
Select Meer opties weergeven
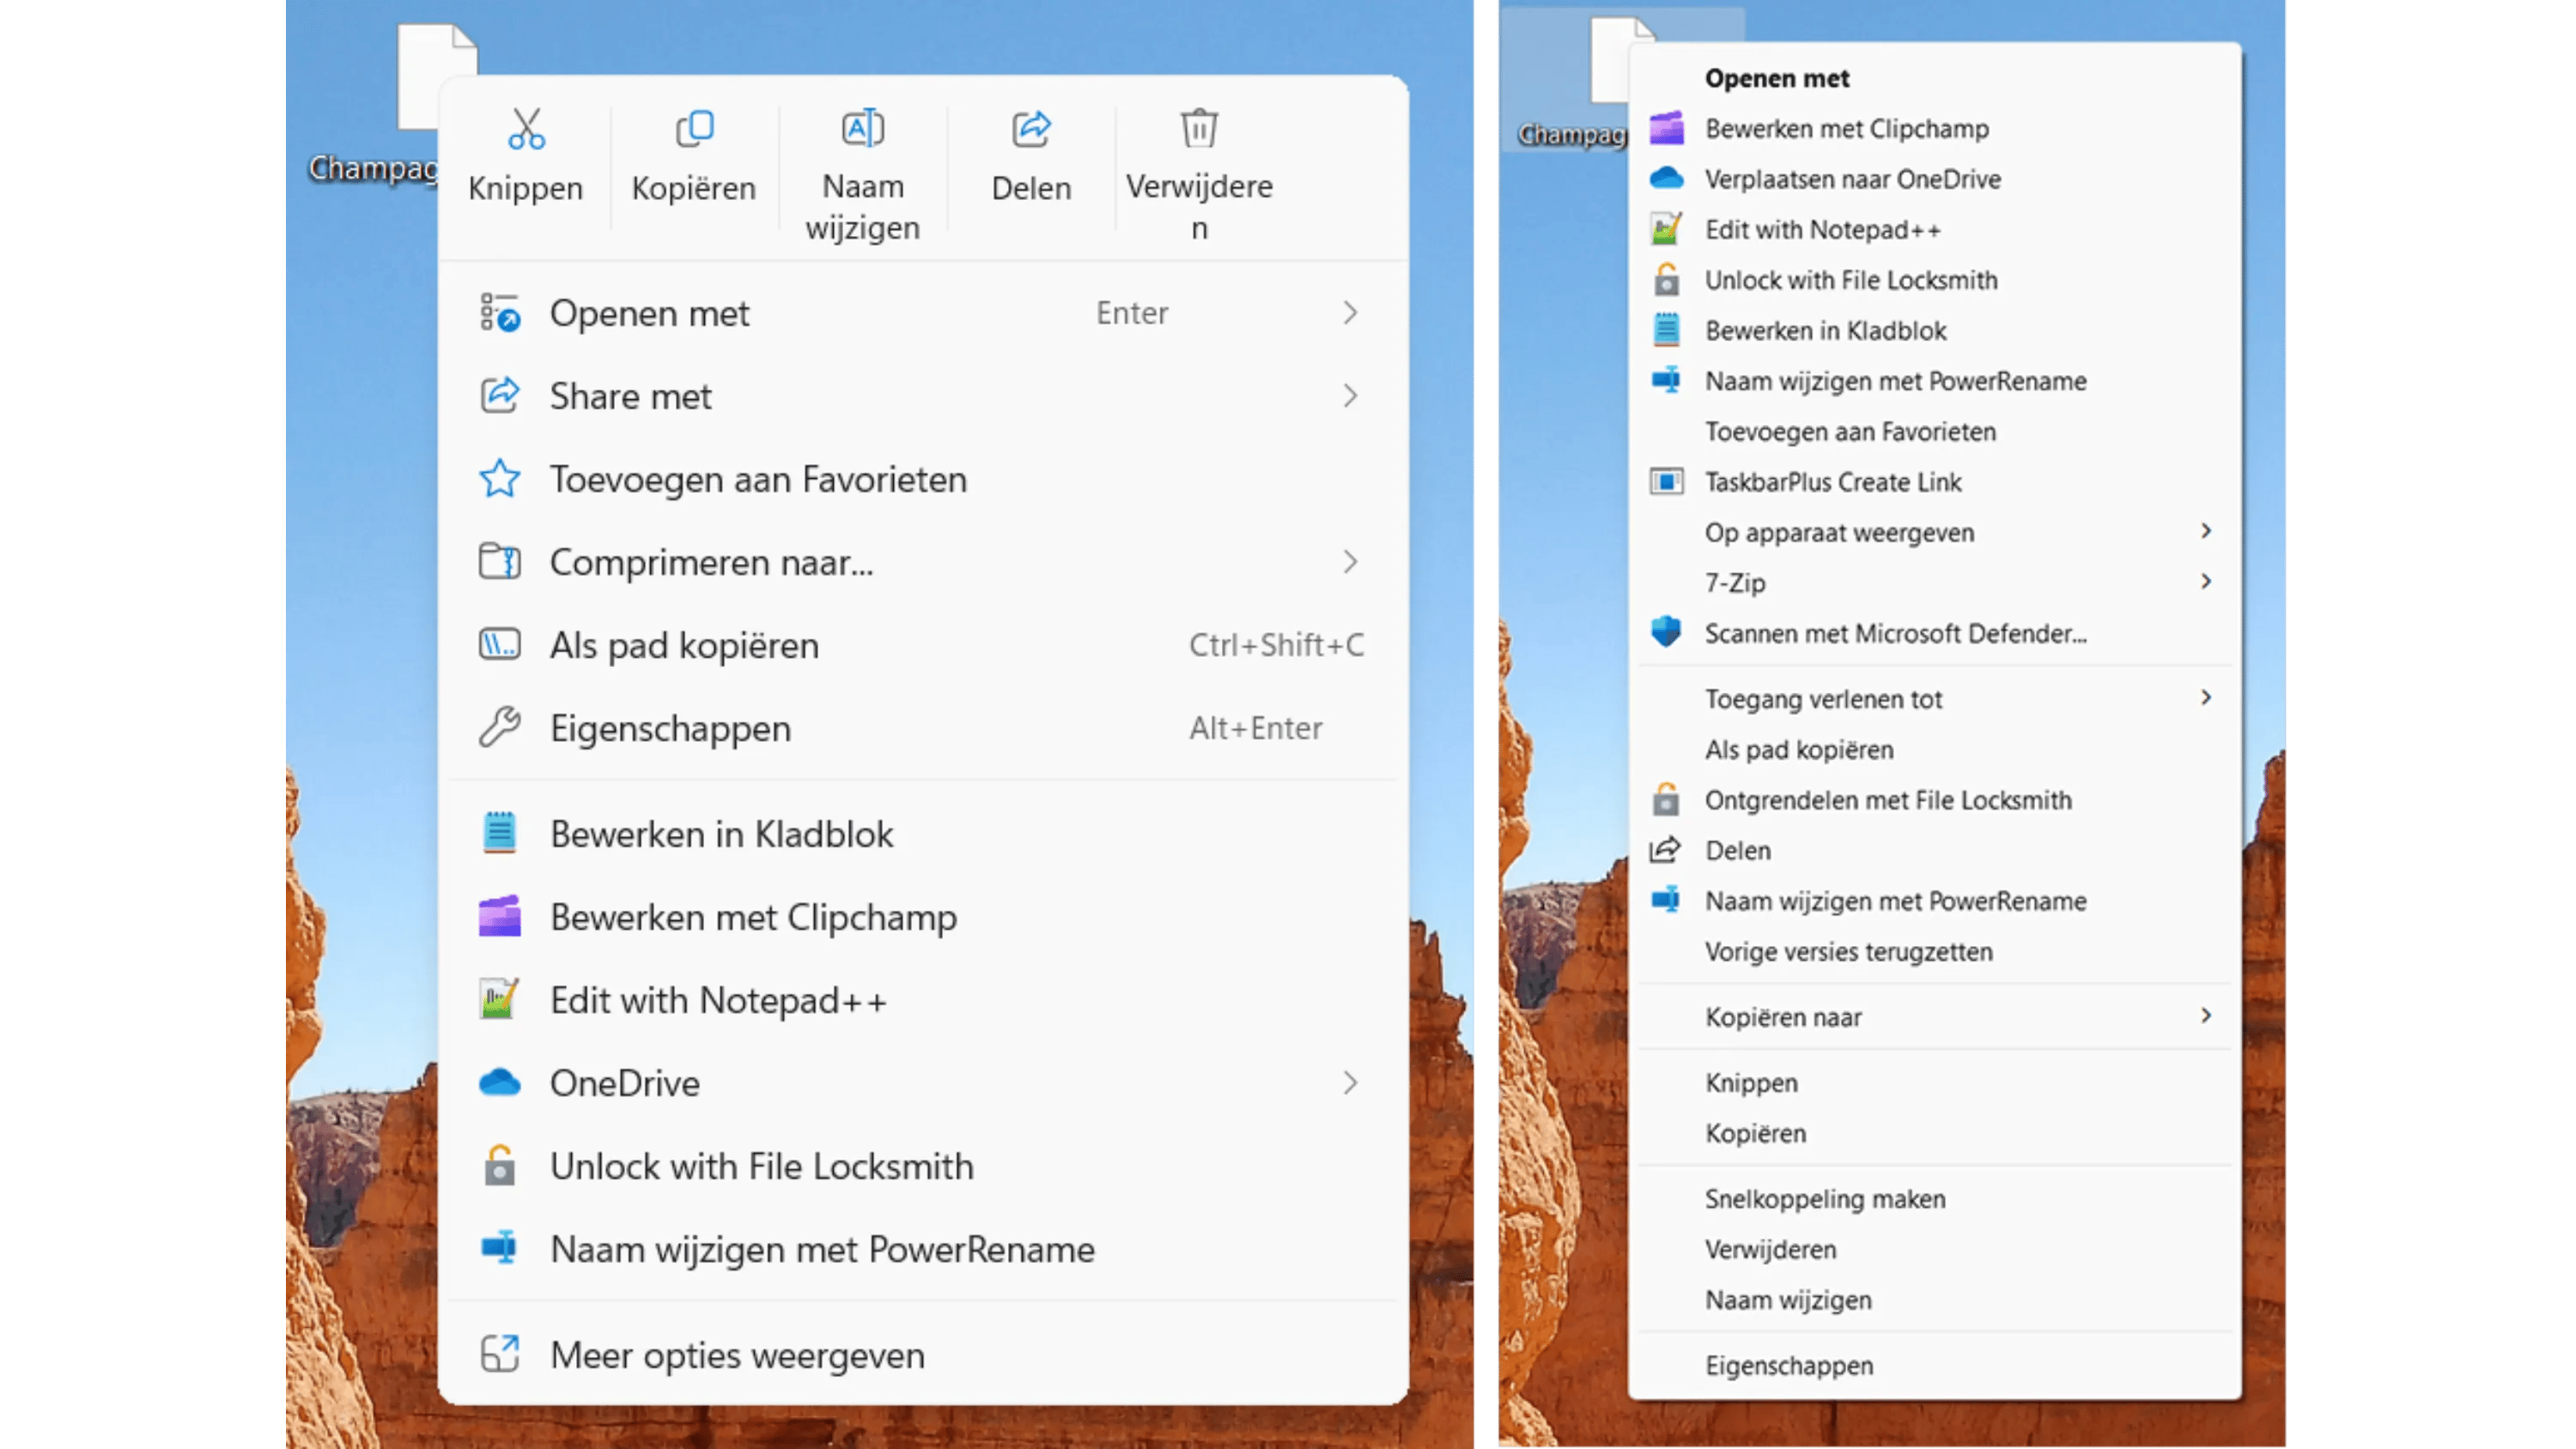[737, 1356]
